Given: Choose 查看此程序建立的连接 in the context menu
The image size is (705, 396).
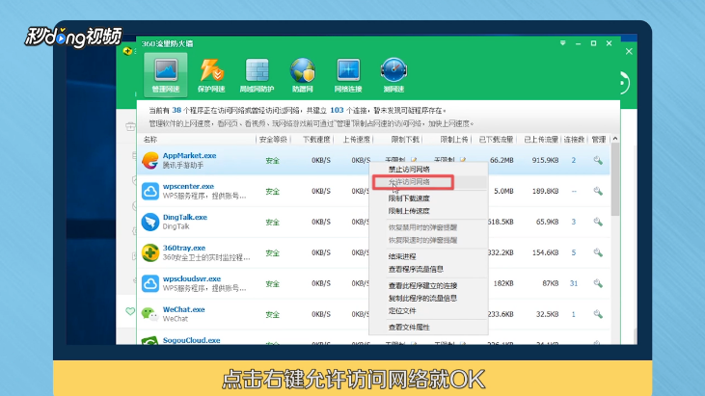Looking at the screenshot, I should pos(422,285).
